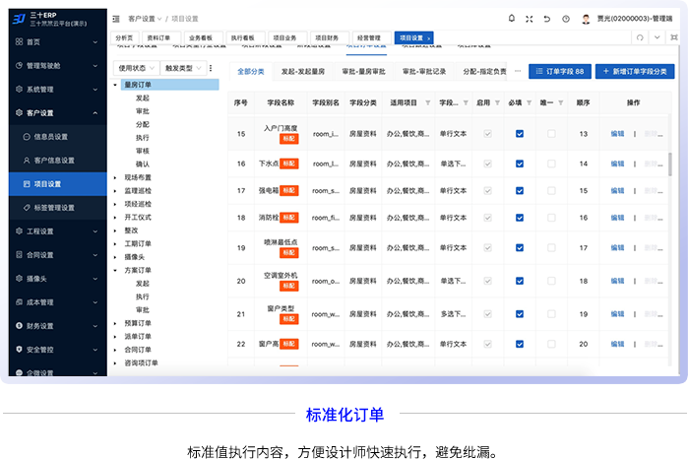The height and width of the screenshot is (459, 688).
Task: Click the more options dots beside 触发类型
Action: [x=210, y=69]
